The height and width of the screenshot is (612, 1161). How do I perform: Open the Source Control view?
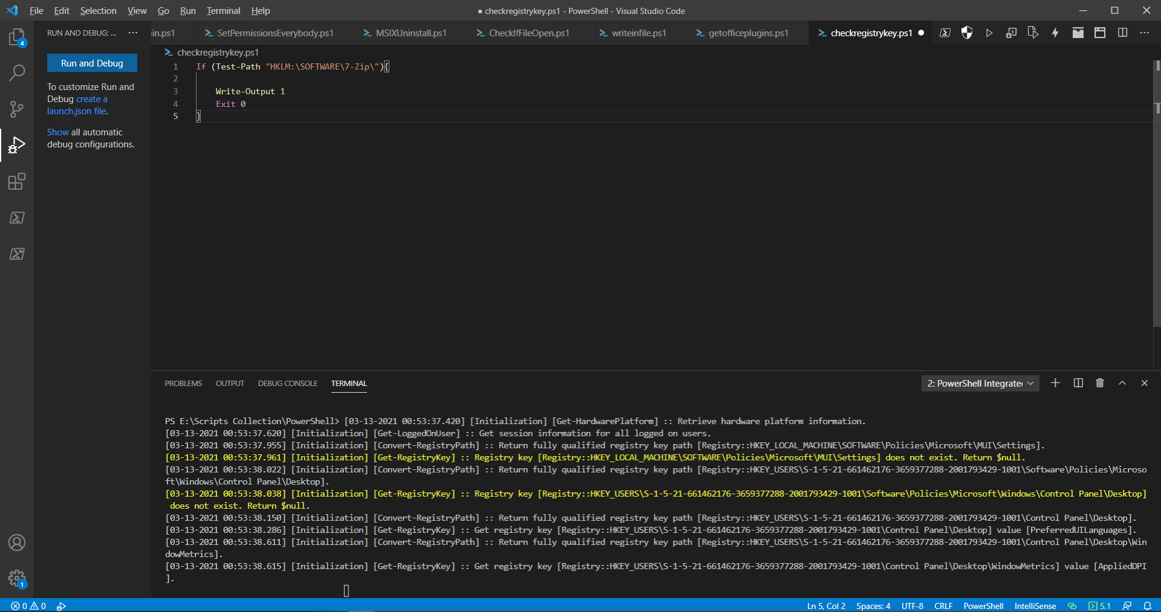point(16,109)
